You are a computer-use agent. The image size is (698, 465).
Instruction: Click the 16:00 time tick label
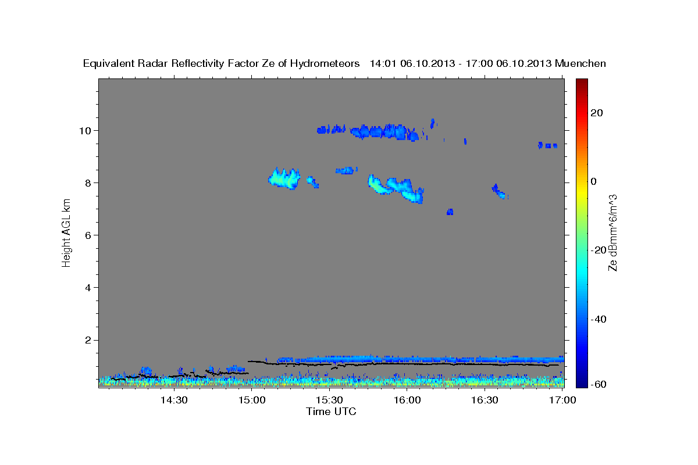point(407,400)
